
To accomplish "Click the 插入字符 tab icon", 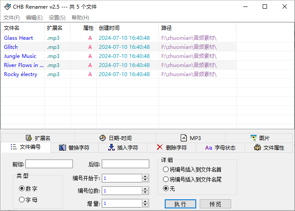I will (112, 147).
